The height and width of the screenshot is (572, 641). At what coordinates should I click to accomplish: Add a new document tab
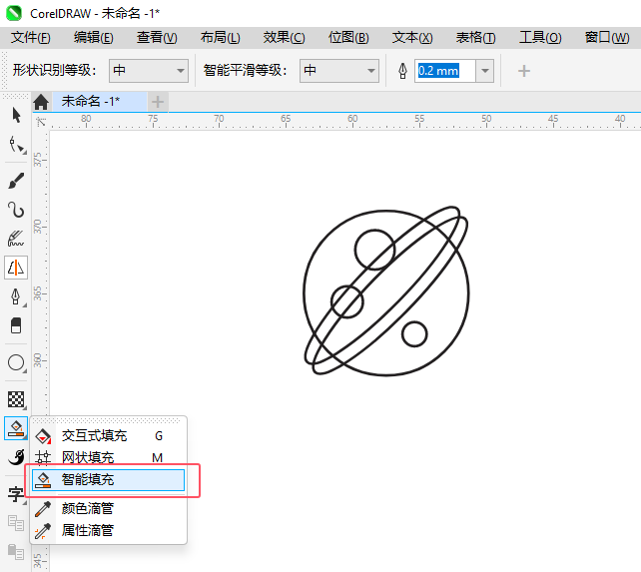tap(158, 102)
